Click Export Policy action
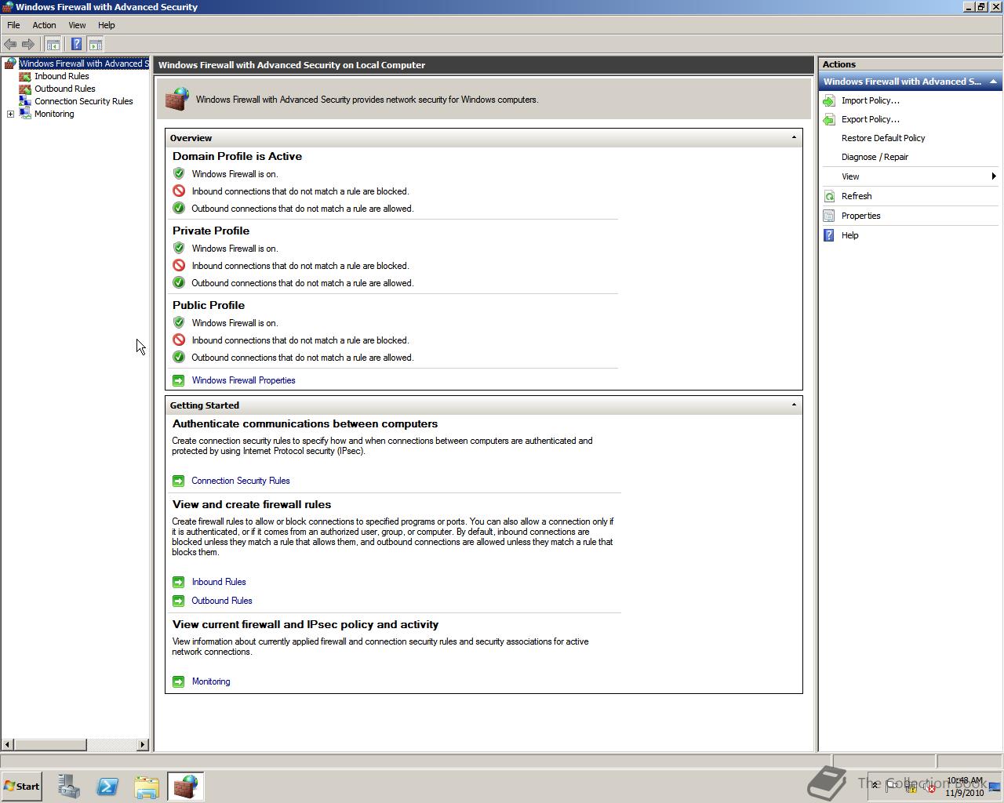This screenshot has height=803, width=1004. tap(871, 119)
